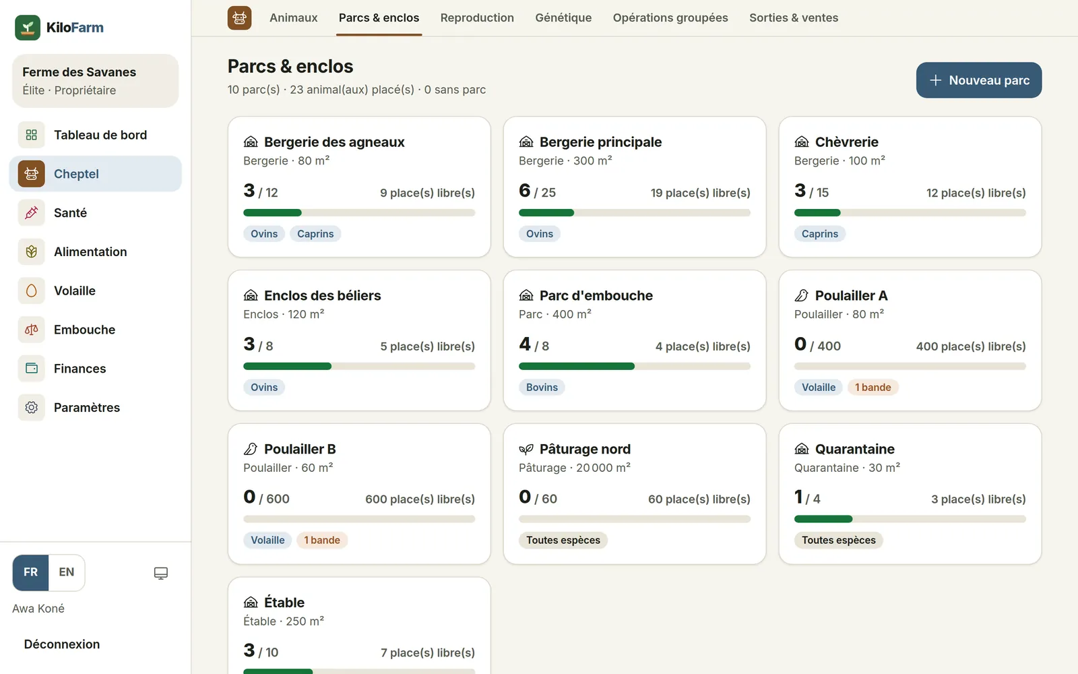This screenshot has height=674, width=1078.
Task: Click the sprout icon on Pâturage nord
Action: 526,450
